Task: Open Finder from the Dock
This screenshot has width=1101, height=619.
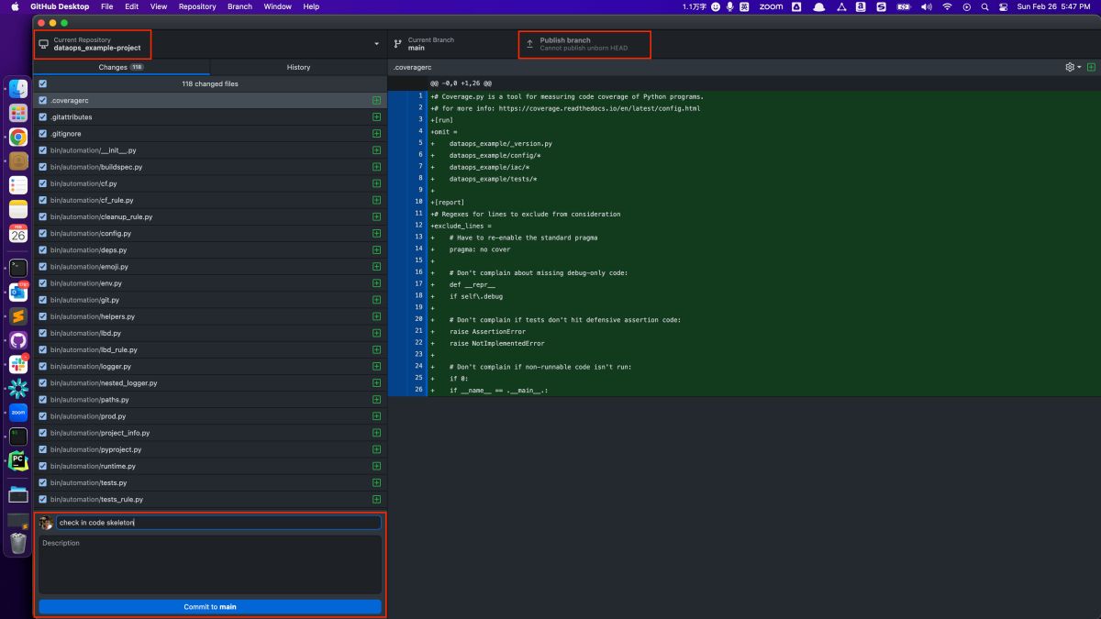Action: tap(18, 89)
